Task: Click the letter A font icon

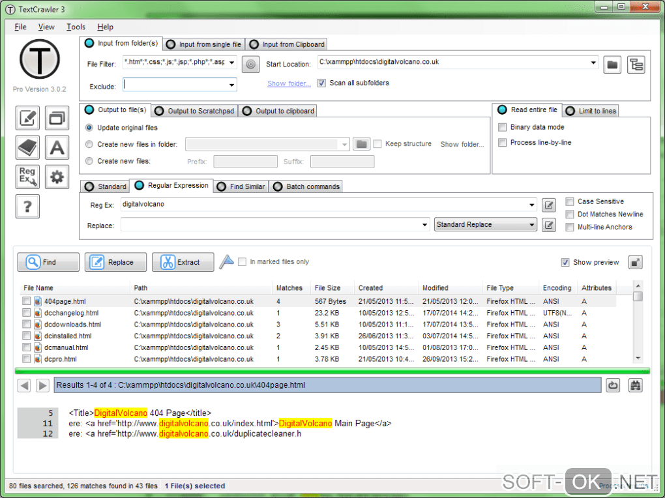Action: point(57,147)
